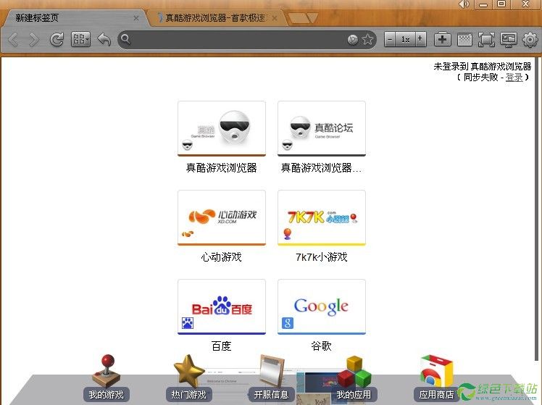Open the 7k7k小游戏 thumbnail
This screenshot has width=542, height=405.
[x=321, y=218]
